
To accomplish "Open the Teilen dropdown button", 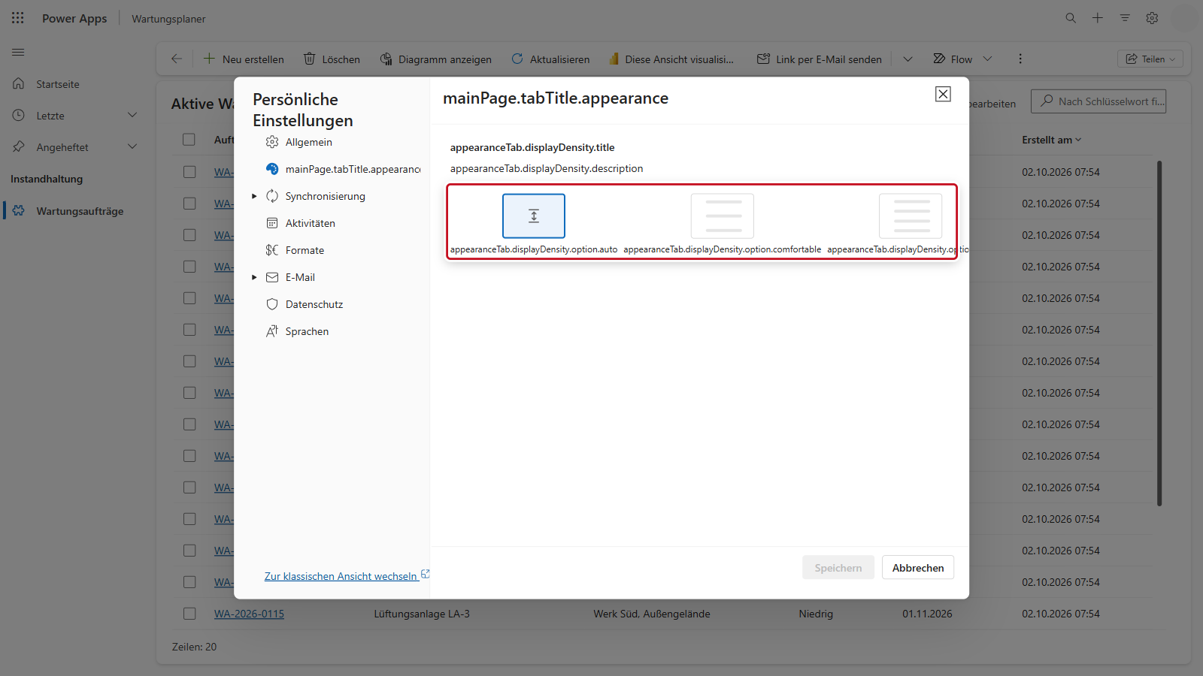I will [x=1150, y=59].
